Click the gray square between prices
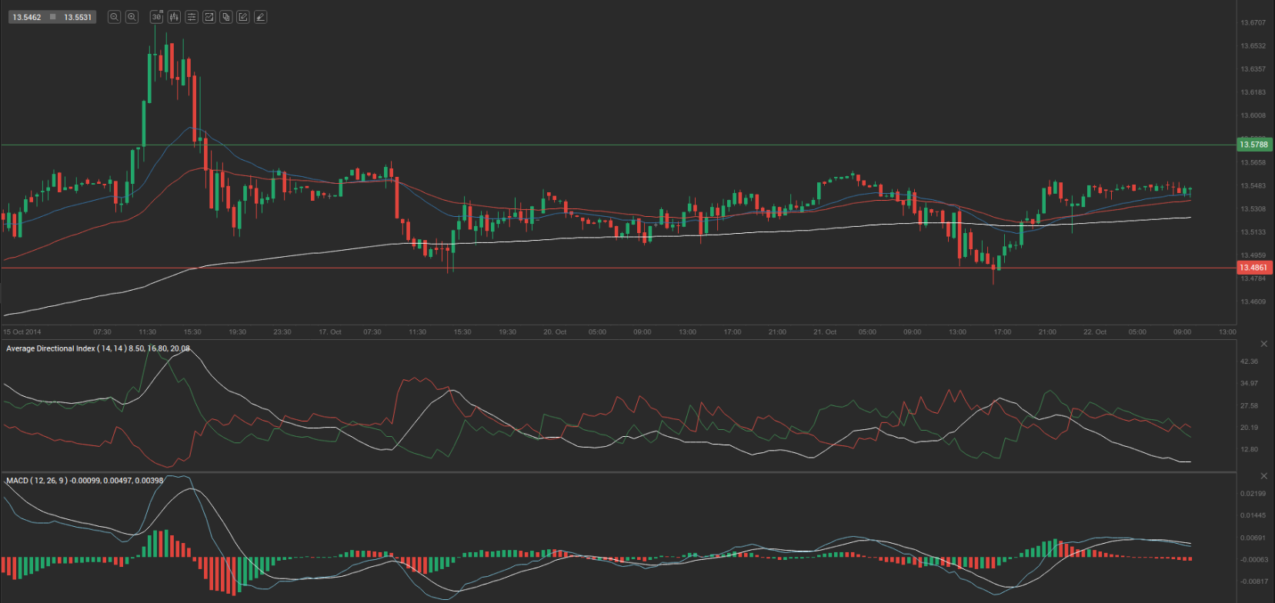 click(x=52, y=17)
